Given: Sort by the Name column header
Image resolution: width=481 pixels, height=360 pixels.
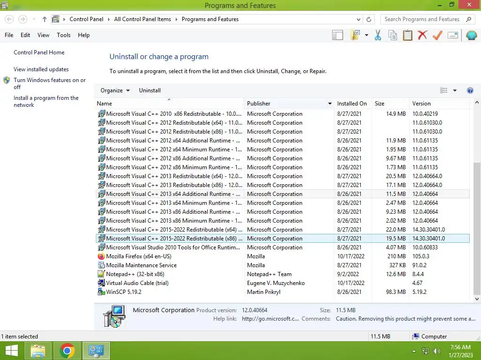Looking at the screenshot, I should click(x=169, y=104).
